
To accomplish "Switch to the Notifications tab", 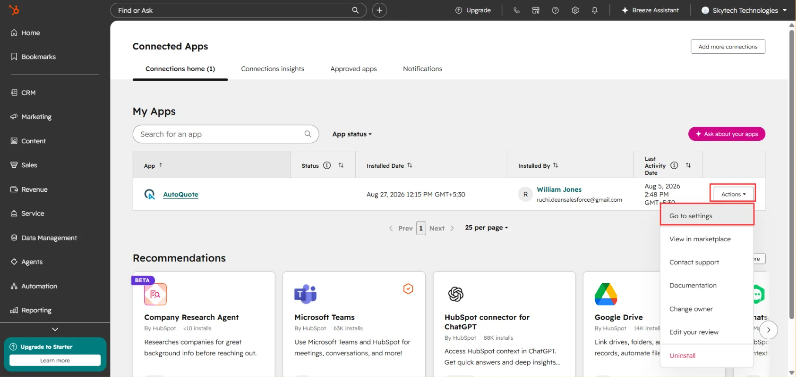I will (x=422, y=69).
